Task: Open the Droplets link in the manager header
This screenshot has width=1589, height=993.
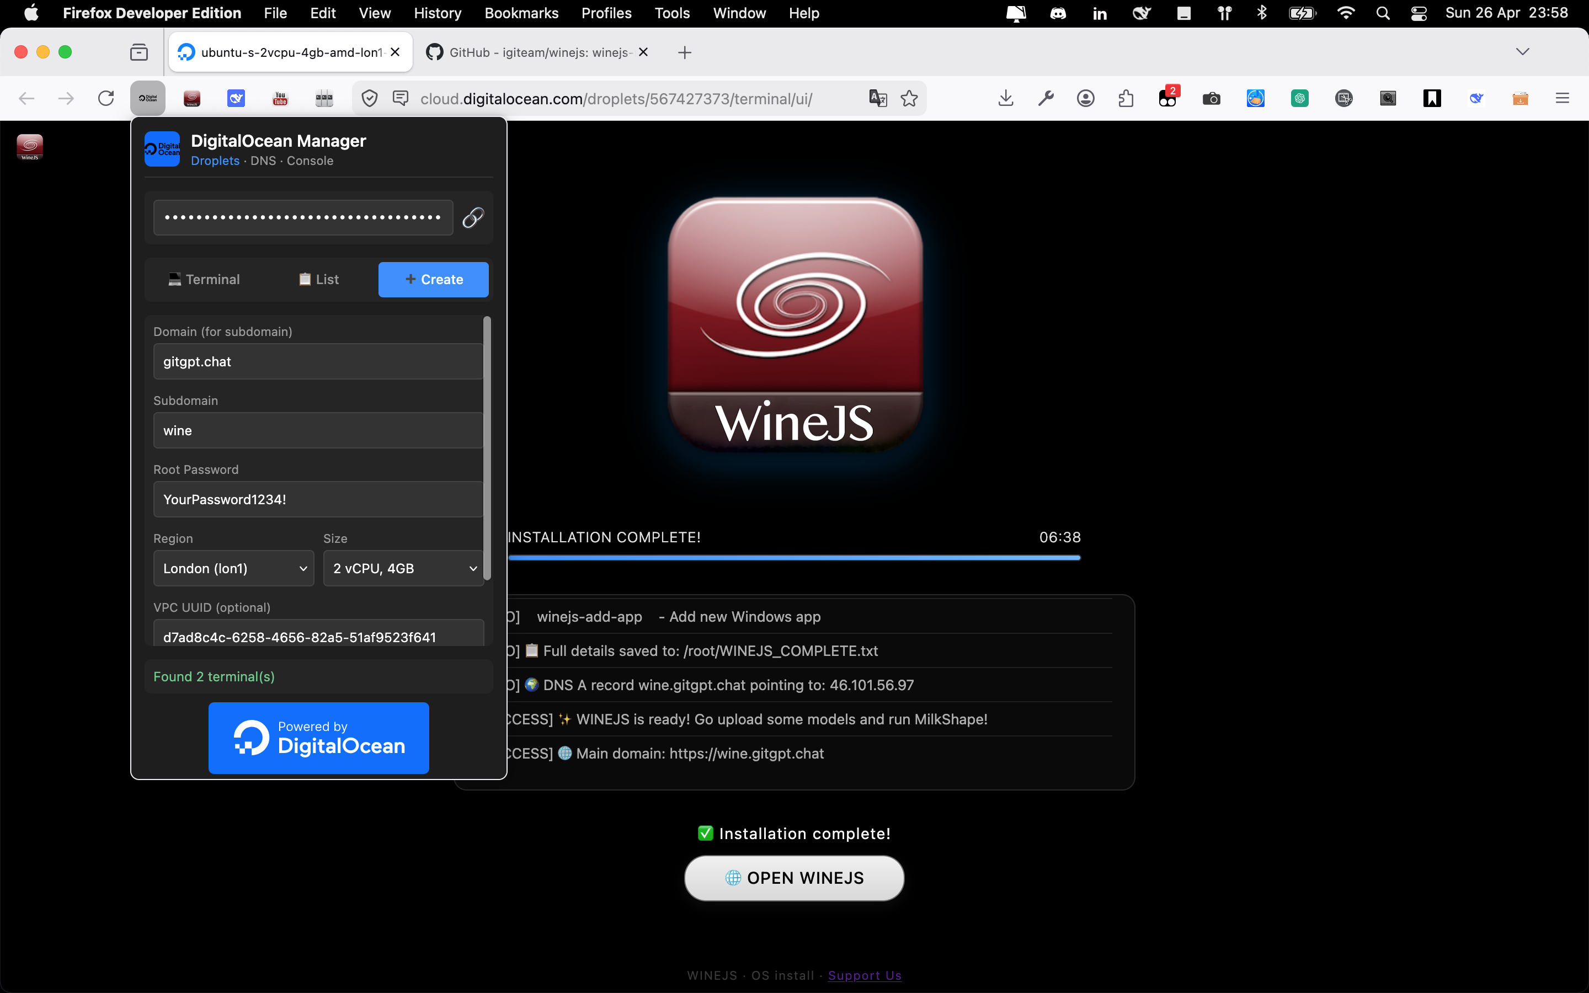Action: [215, 161]
